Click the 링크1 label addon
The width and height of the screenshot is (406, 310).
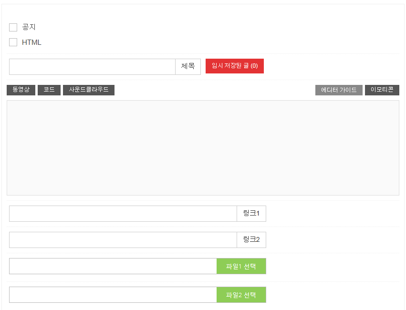251,214
